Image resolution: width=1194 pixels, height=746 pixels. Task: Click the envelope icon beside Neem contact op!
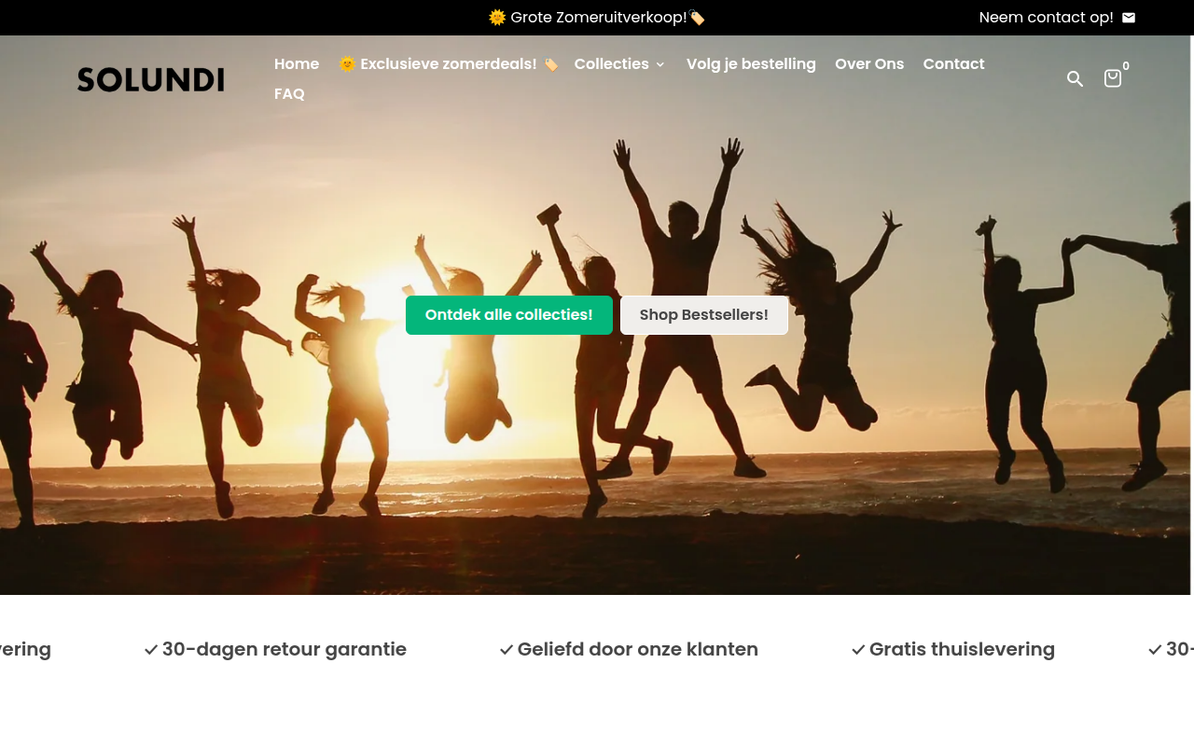(1129, 18)
